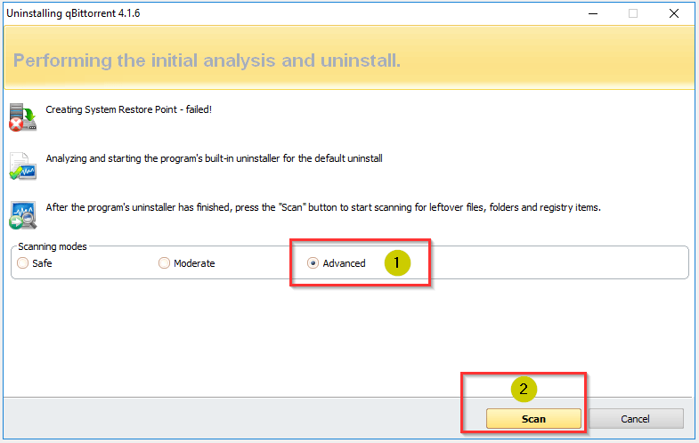Click the failed System Restore Point icon

[23, 117]
